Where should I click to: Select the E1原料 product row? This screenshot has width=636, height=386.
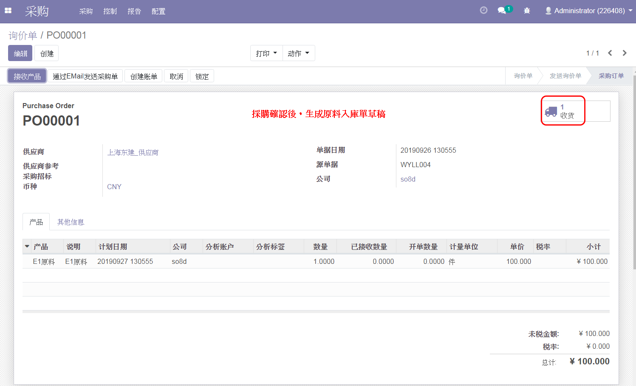[44, 262]
